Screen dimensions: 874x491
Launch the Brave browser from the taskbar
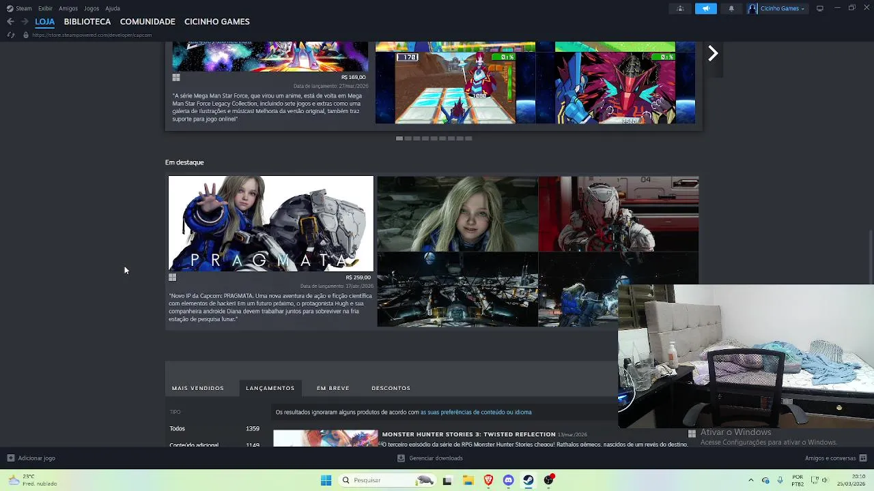point(488,480)
